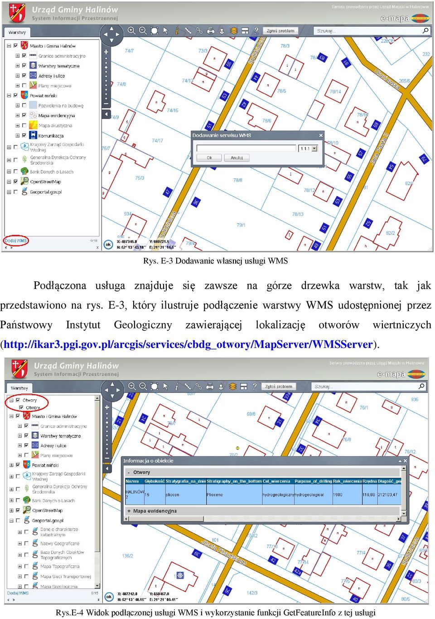Click question mark help in Rys. E-4 toolbar

pos(255,386)
